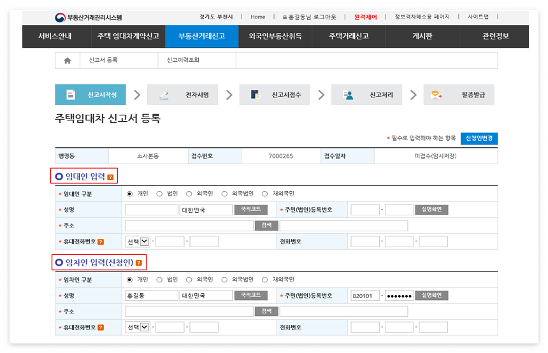Open help icon next to 임차인 입력(신청인)

[139, 263]
